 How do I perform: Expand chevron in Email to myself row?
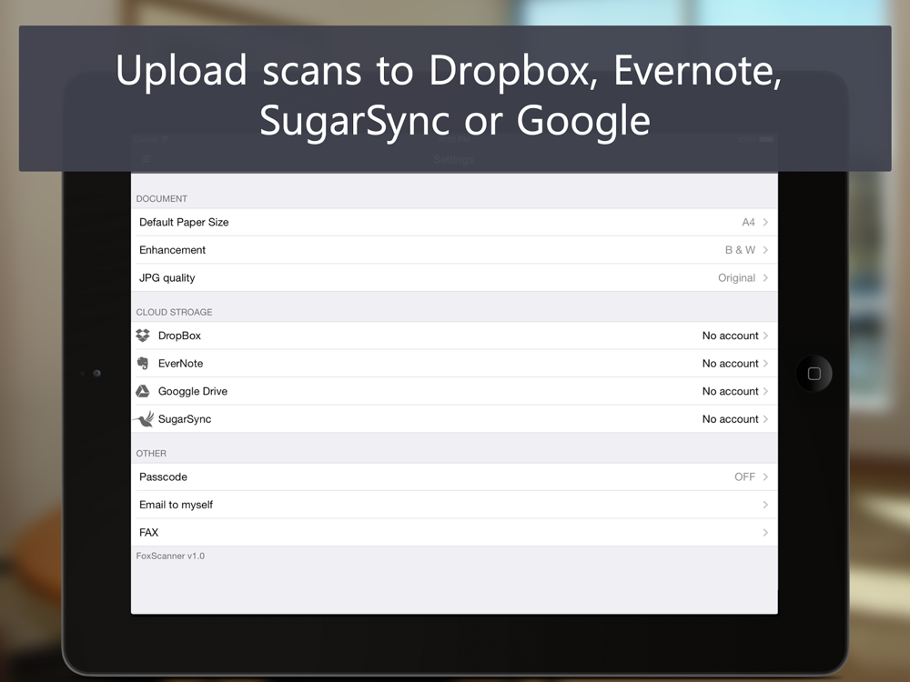[x=765, y=505]
